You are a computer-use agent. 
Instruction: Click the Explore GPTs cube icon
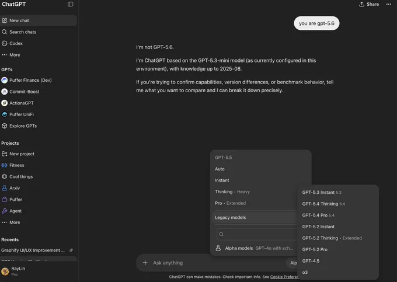(4, 126)
